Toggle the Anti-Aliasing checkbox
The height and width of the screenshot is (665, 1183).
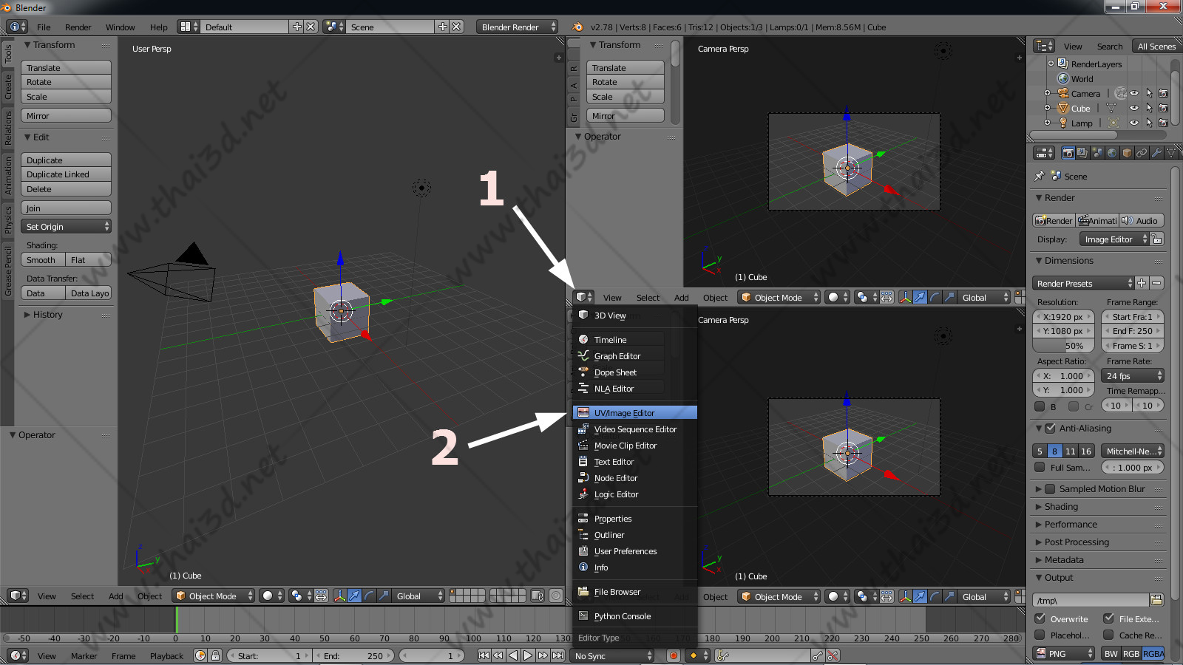[1050, 429]
